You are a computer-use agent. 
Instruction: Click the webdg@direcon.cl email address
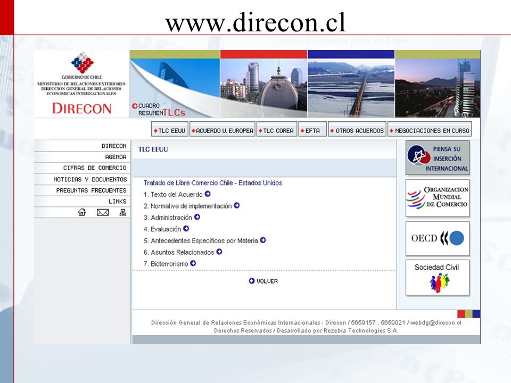[x=436, y=323]
